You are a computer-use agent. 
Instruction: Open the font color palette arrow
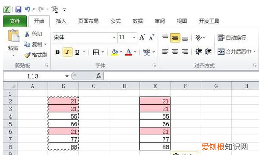point(135,52)
